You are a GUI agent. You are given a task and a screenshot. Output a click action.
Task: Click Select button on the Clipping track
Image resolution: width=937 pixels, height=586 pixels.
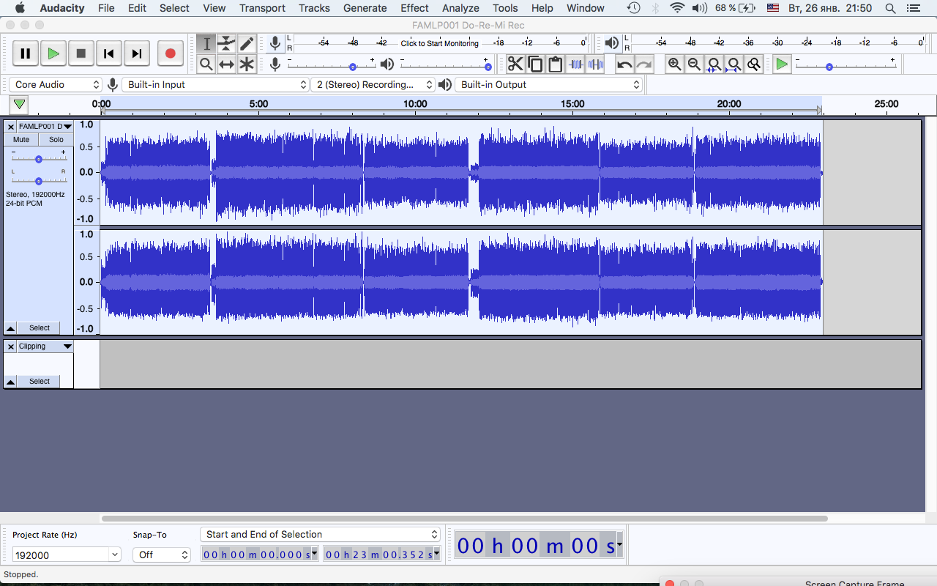click(40, 381)
